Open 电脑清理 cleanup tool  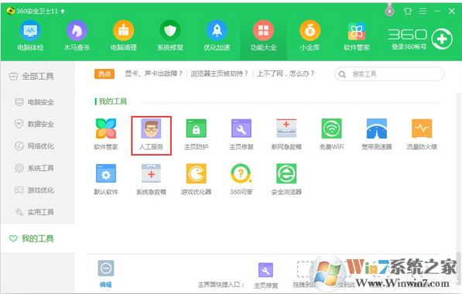coord(124,36)
